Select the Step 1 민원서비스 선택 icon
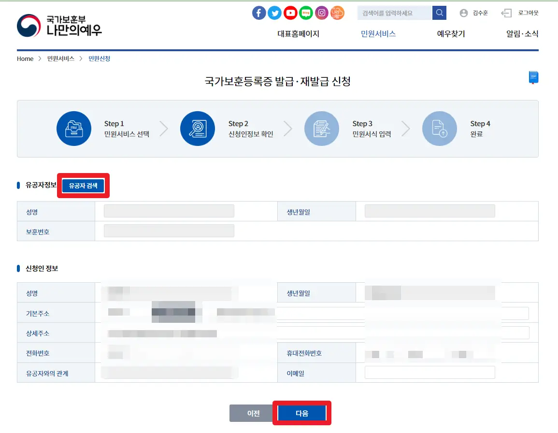Image resolution: width=558 pixels, height=433 pixels. pos(74,129)
